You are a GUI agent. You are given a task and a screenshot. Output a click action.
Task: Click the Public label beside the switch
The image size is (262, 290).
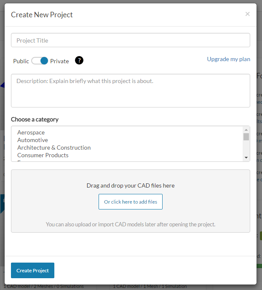[x=21, y=61]
